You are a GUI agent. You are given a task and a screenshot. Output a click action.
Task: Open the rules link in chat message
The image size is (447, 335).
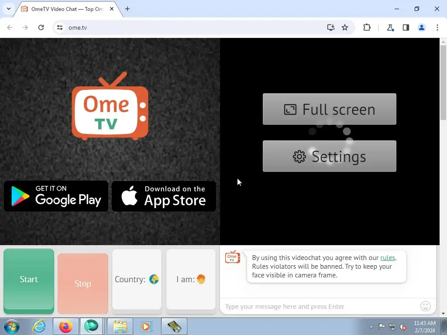click(x=388, y=257)
